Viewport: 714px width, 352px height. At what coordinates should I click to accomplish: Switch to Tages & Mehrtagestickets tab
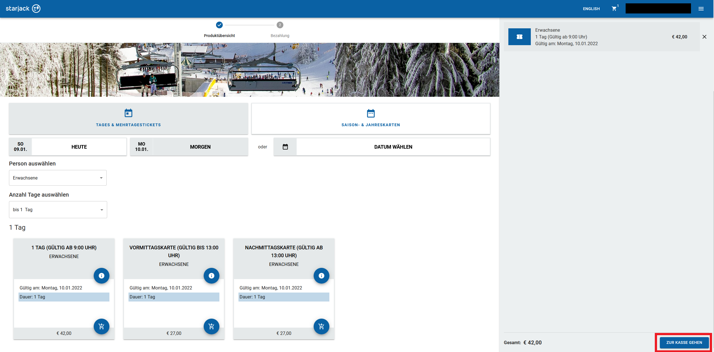pos(128,118)
